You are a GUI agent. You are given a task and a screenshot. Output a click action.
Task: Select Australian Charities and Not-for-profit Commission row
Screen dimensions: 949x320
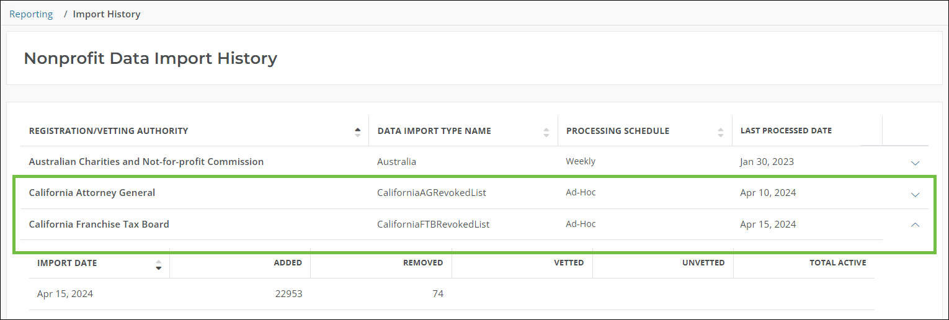coord(146,162)
